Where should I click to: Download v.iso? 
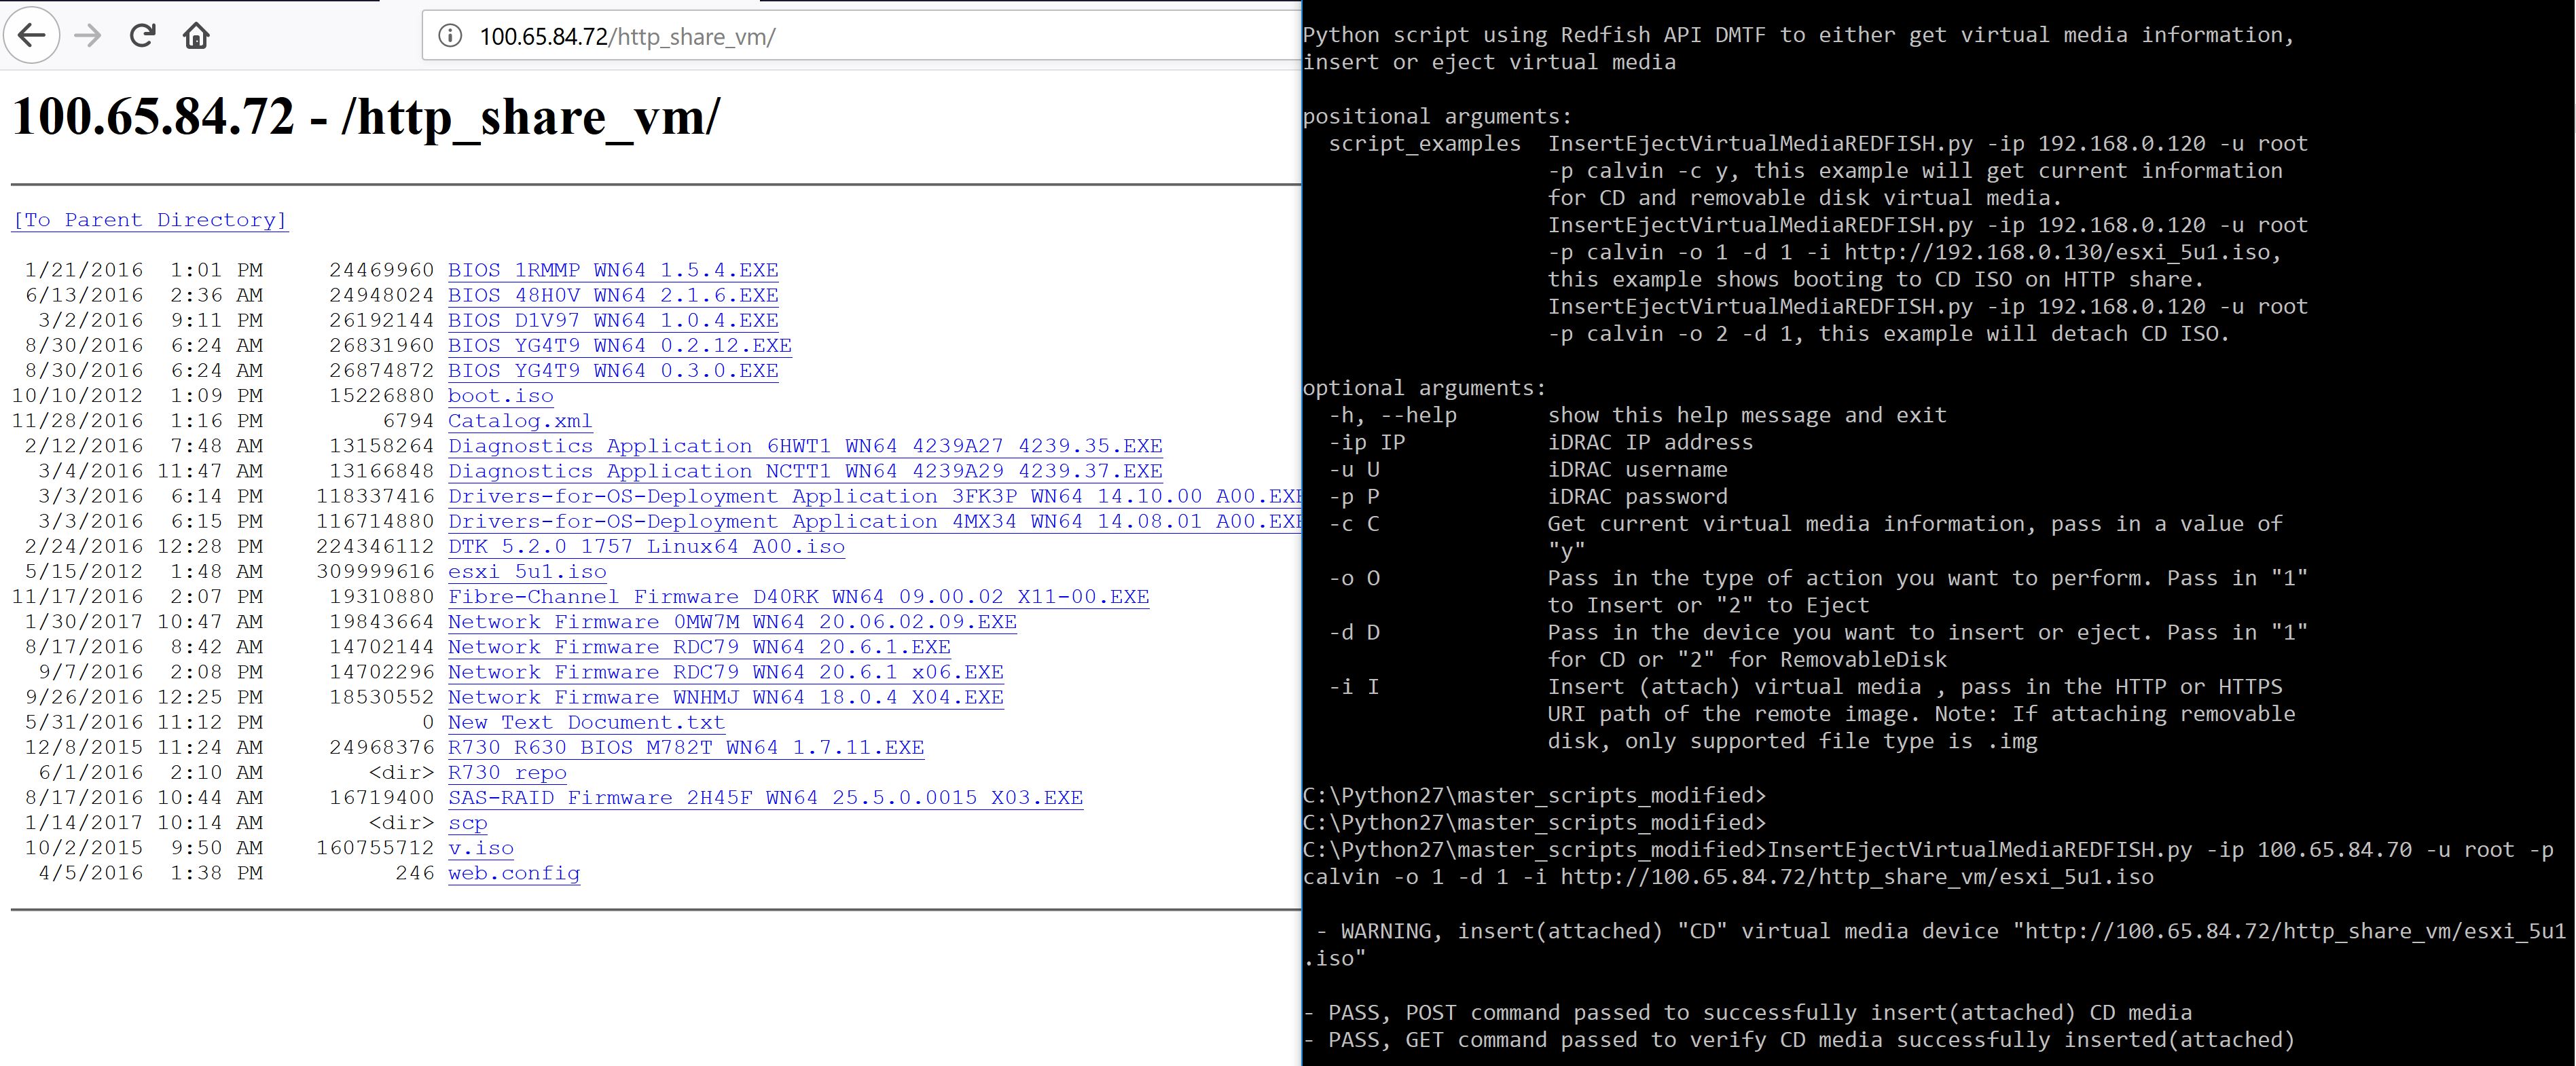(x=481, y=847)
